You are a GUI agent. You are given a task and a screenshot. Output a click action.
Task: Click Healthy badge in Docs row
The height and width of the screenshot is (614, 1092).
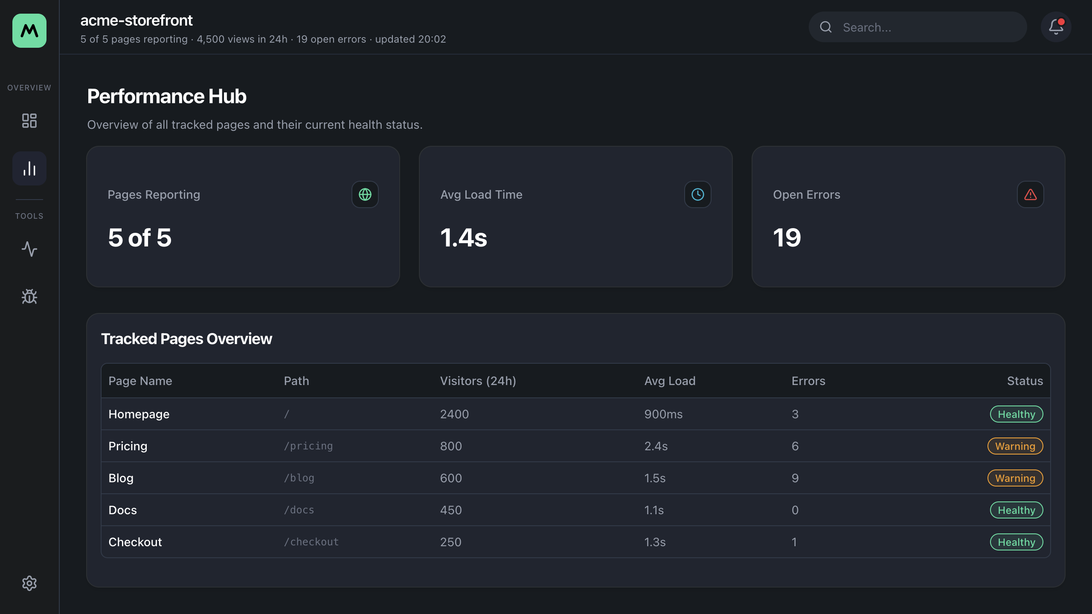1016,510
